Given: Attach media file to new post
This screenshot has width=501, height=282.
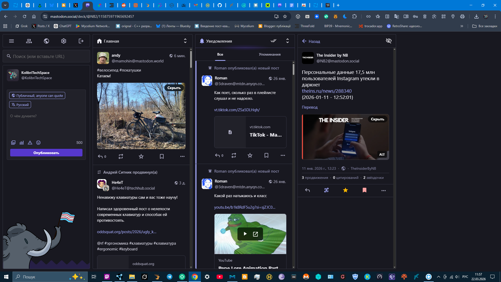Looking at the screenshot, I should click(13, 143).
